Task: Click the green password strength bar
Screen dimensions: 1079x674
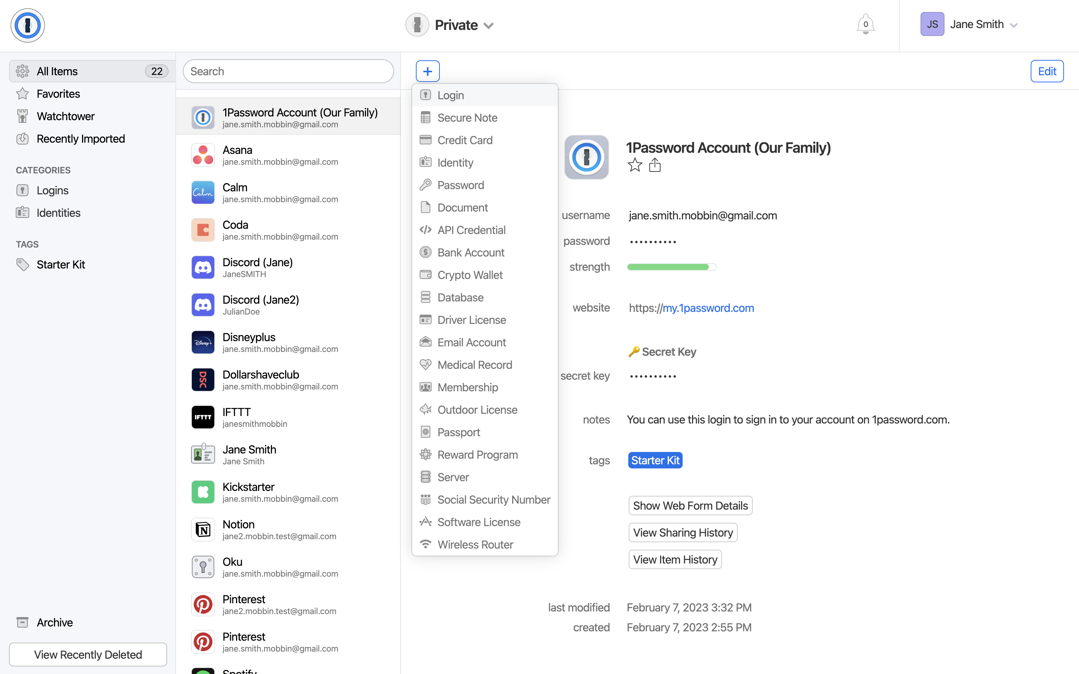Action: pyautogui.click(x=671, y=267)
